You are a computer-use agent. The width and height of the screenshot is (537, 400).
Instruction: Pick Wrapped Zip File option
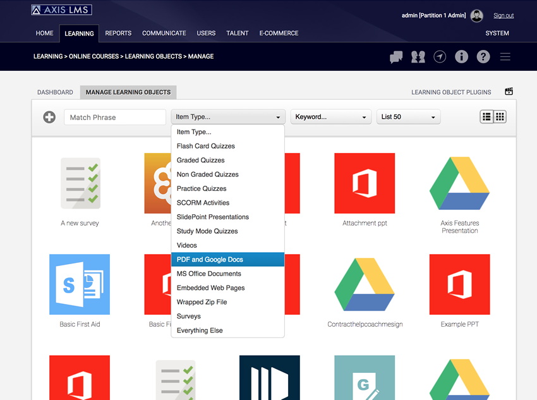pyautogui.click(x=227, y=302)
